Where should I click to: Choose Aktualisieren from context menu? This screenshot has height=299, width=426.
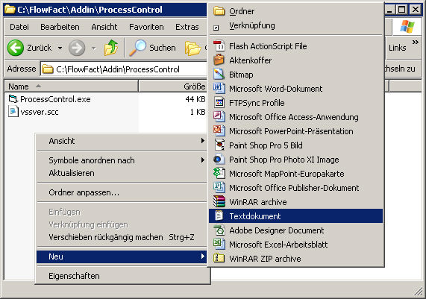coord(122,173)
